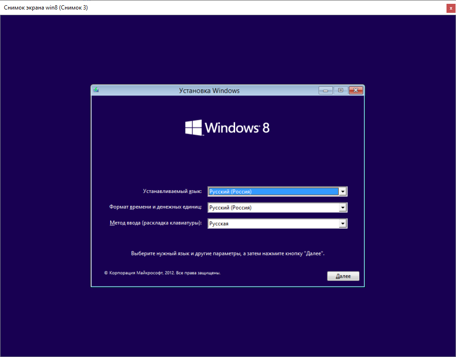Image resolution: width=456 pixels, height=357 pixels.
Task: Close the Установка Windows dialog
Action: click(356, 90)
